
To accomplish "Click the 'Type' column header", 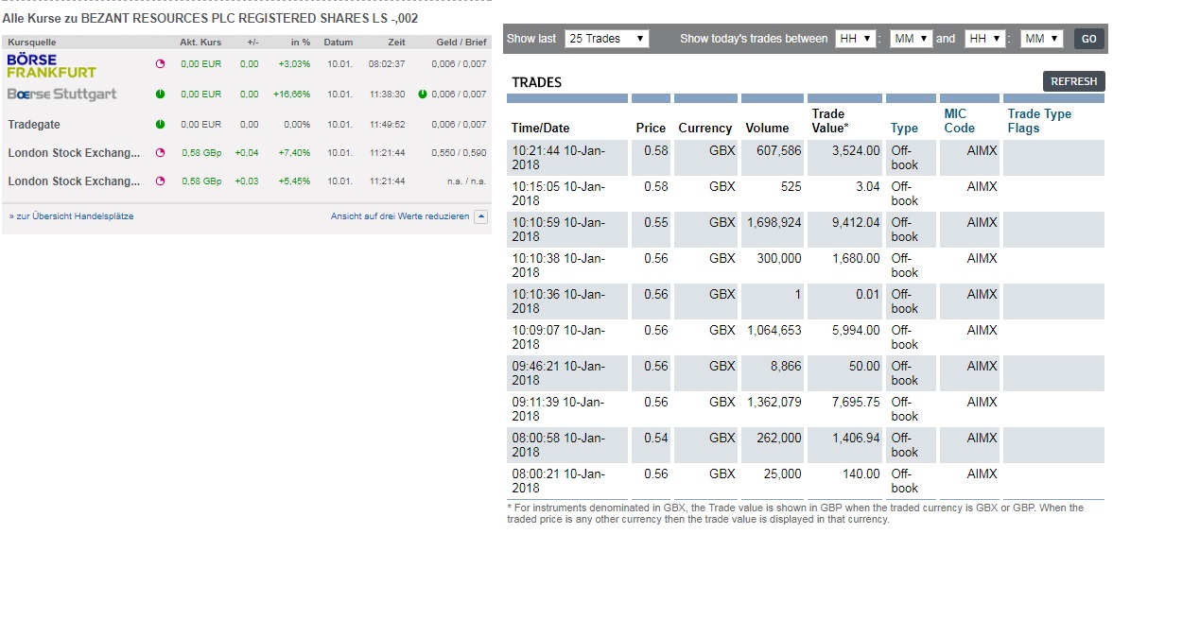I will tap(904, 129).
